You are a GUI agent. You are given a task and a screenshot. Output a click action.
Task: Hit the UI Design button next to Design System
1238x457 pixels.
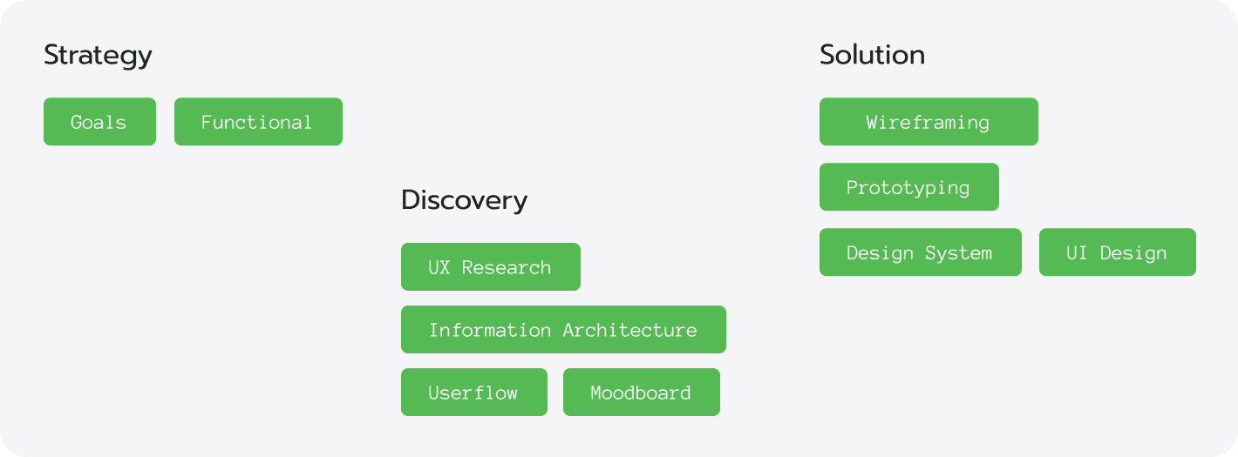(1117, 252)
